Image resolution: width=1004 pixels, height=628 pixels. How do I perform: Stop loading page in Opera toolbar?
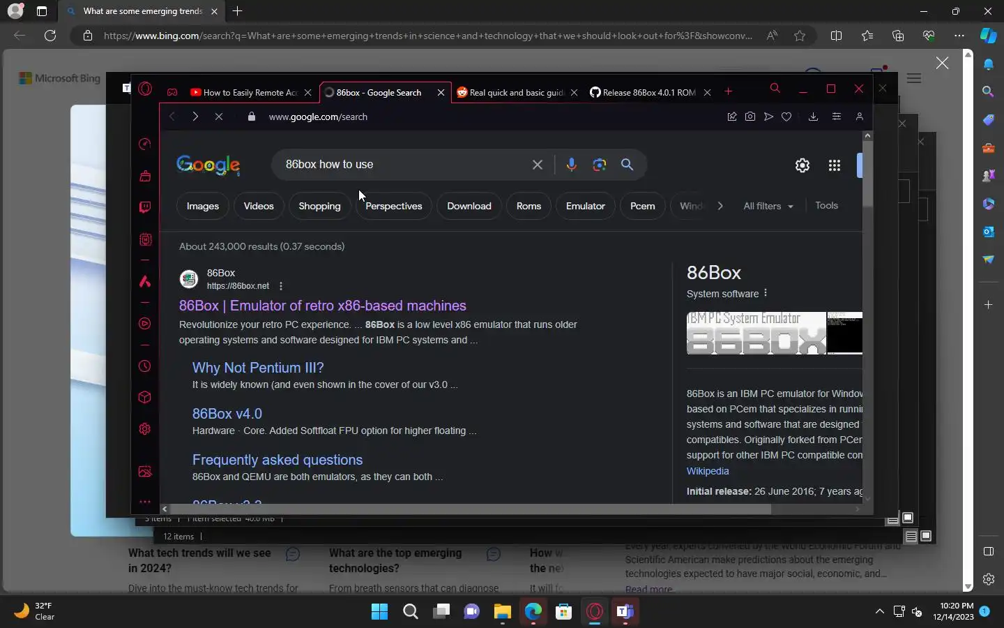219,117
